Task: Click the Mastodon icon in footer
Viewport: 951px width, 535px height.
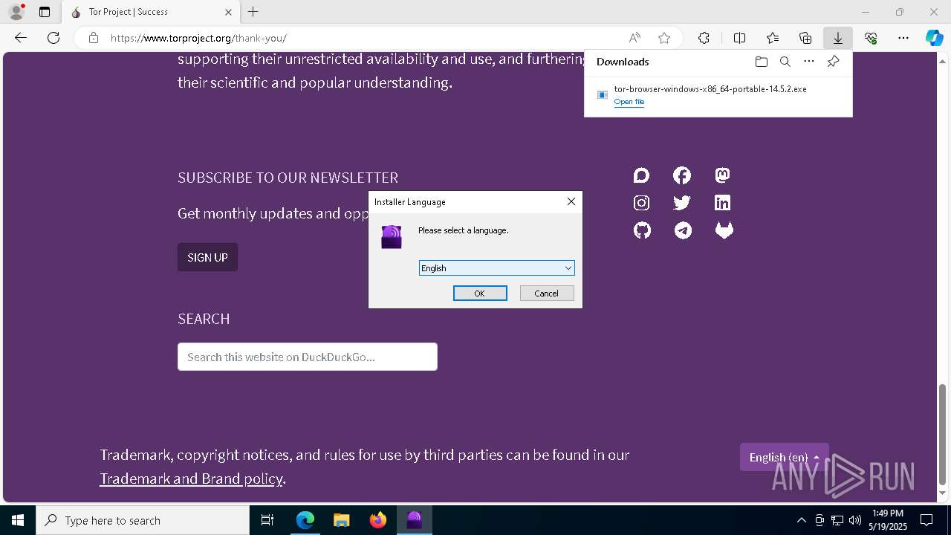Action: (x=722, y=175)
